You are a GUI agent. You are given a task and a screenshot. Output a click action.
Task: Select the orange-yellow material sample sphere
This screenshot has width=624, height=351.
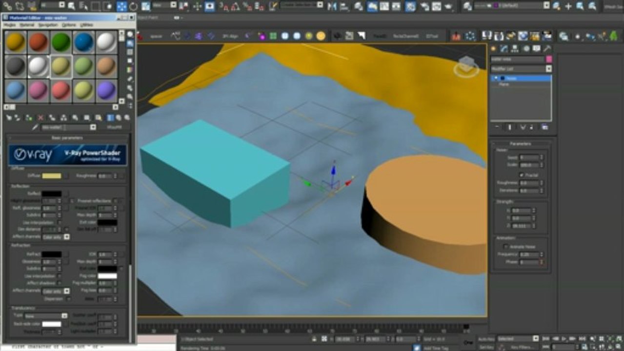pyautogui.click(x=15, y=42)
